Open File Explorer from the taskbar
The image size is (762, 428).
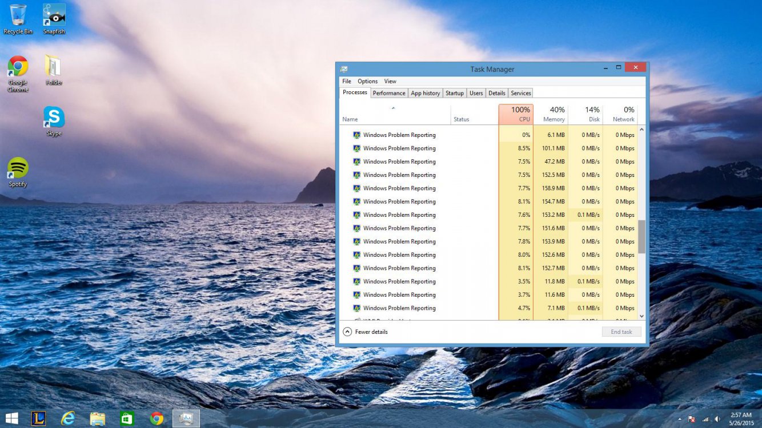tap(98, 419)
